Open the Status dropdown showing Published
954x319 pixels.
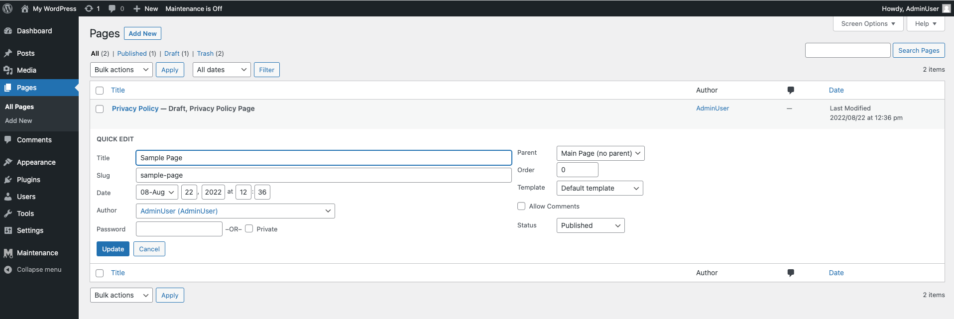click(591, 225)
